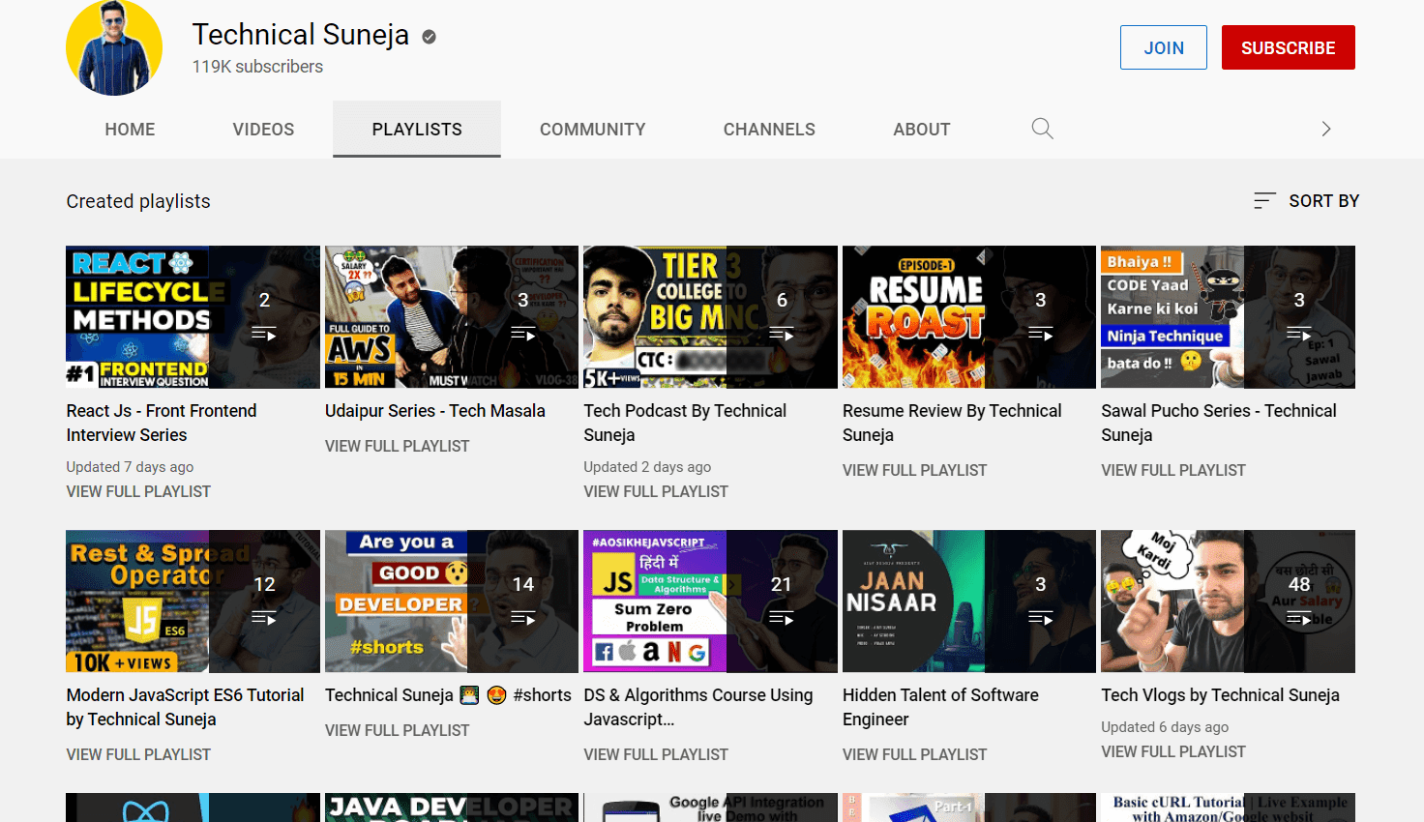Viewport: 1424px width, 822px height.
Task: Click Updated 6 days ago text
Action: point(1165,727)
